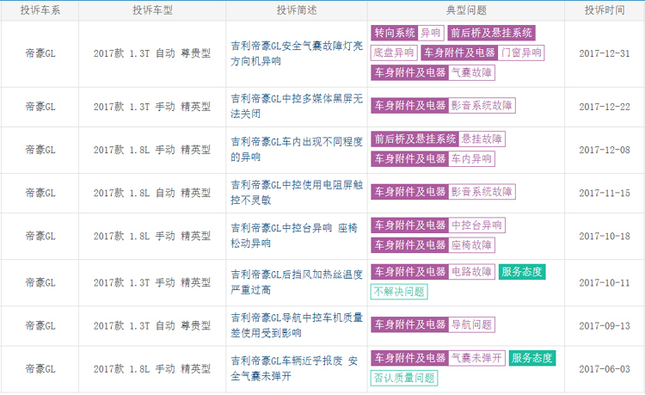Select model cell 2017款 1.8L 自动 精英型
The height and width of the screenshot is (395, 645).
pyautogui.click(x=152, y=193)
